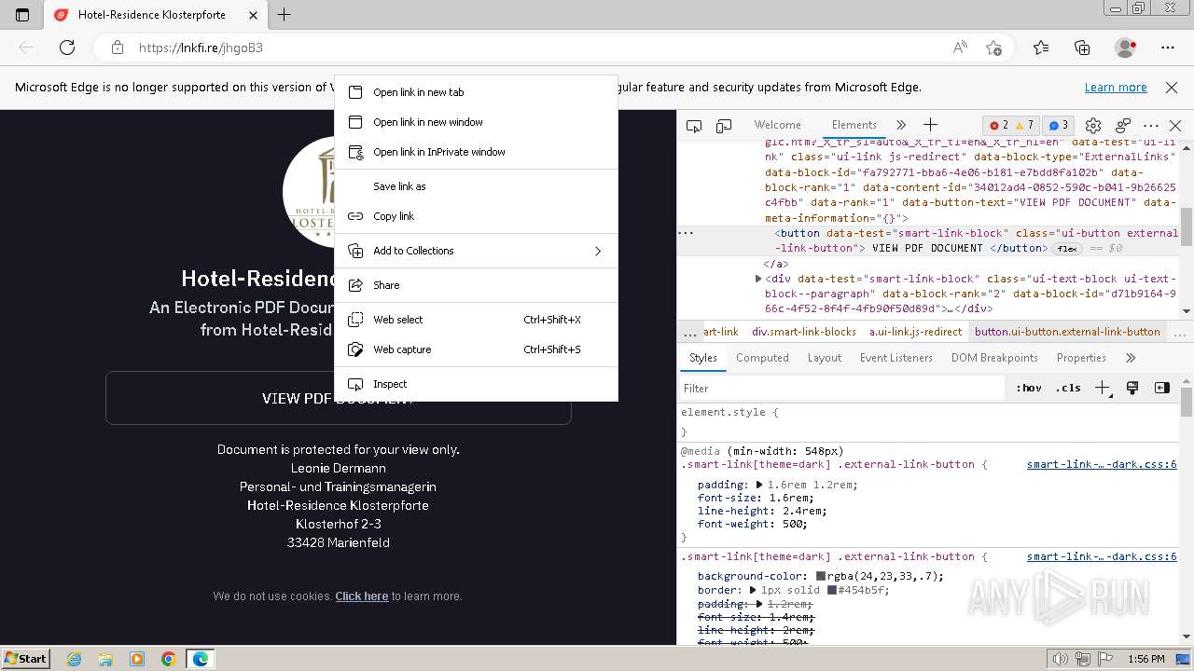
Task: Open the Event Listeners tab
Action: coord(896,358)
